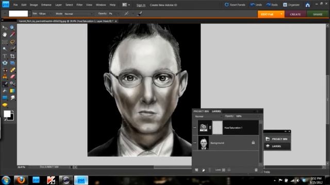Screen dimensions: 330x185
Task: Go to the Home welcome screen icon
Action: (x=307, y=5)
